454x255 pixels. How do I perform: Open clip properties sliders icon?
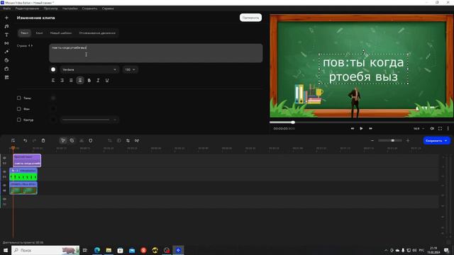pos(128,140)
